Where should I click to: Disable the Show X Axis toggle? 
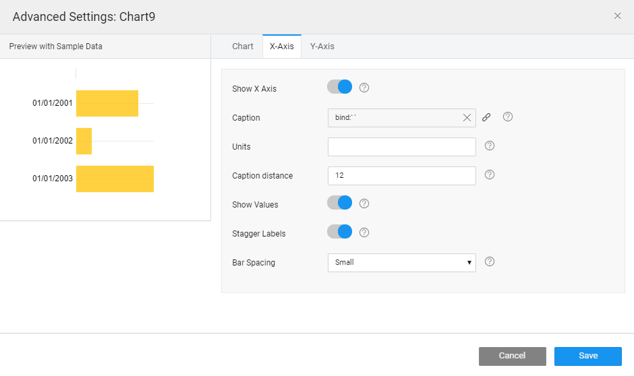coord(340,87)
